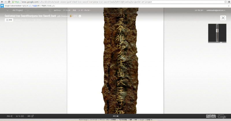This screenshot has height=121, width=231.
Task: Click the compare icon beside the title
Action: click(75, 16)
